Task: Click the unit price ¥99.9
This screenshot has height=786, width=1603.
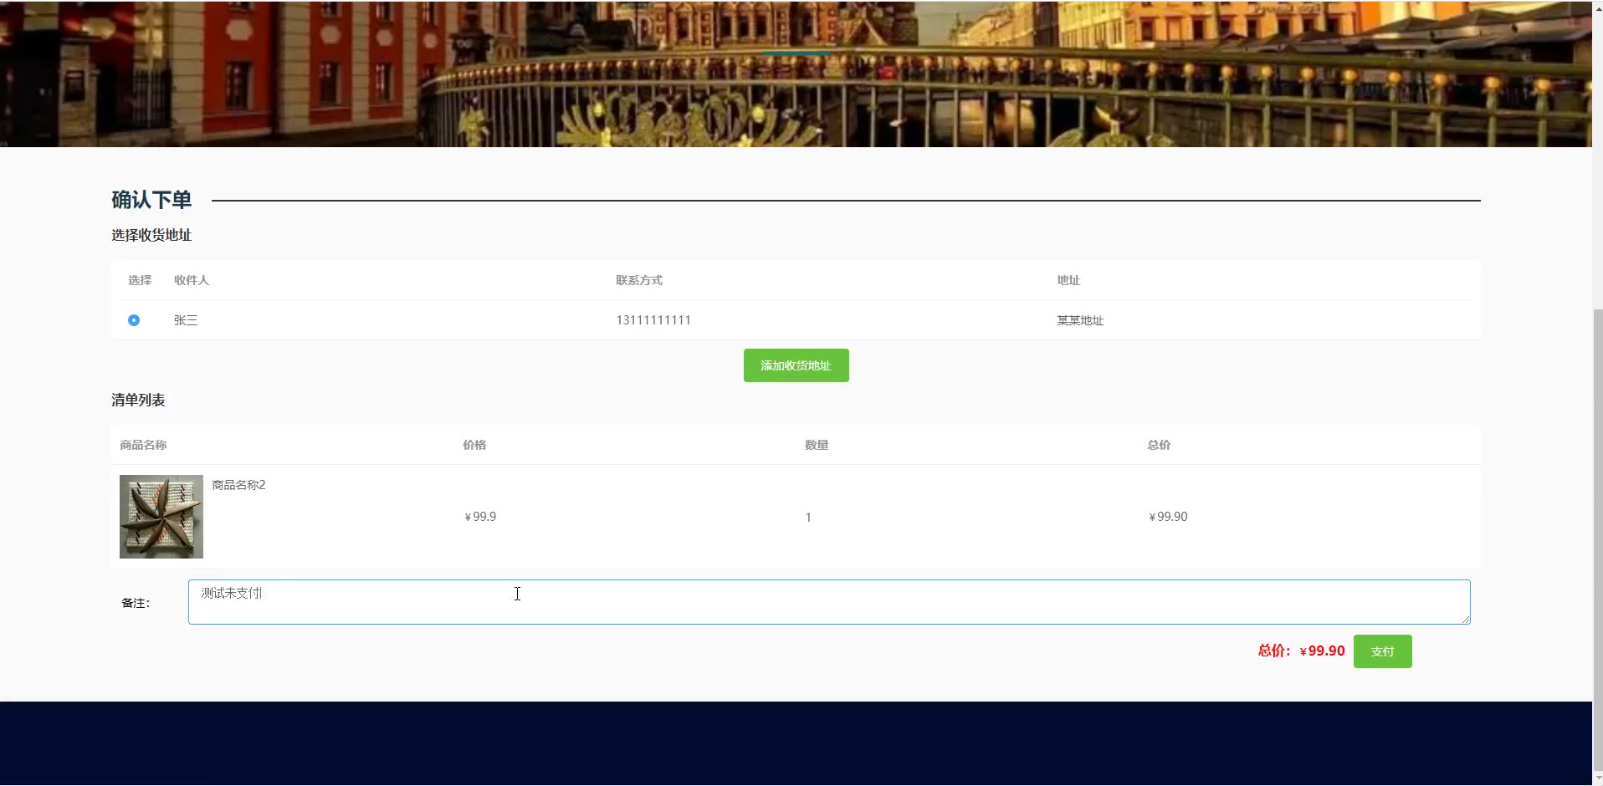Action: pyautogui.click(x=480, y=517)
